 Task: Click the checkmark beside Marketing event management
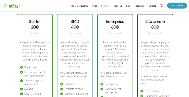click(x=102, y=89)
